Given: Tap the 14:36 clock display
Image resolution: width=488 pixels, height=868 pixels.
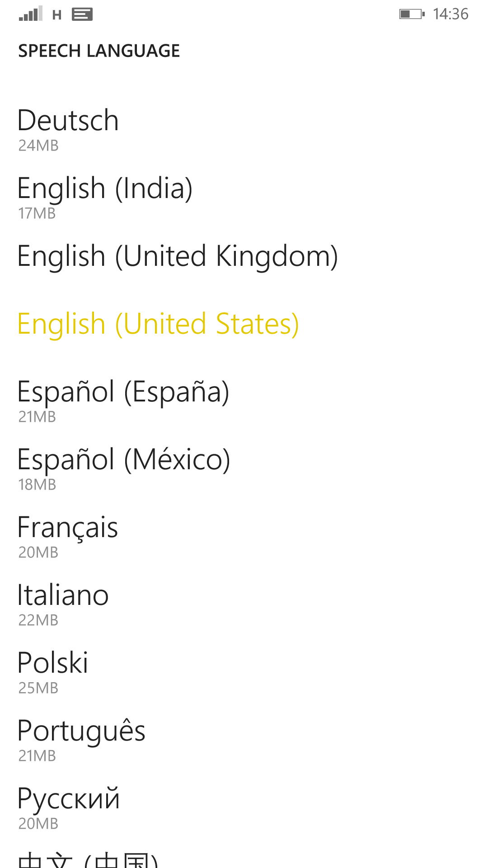Looking at the screenshot, I should point(450,14).
